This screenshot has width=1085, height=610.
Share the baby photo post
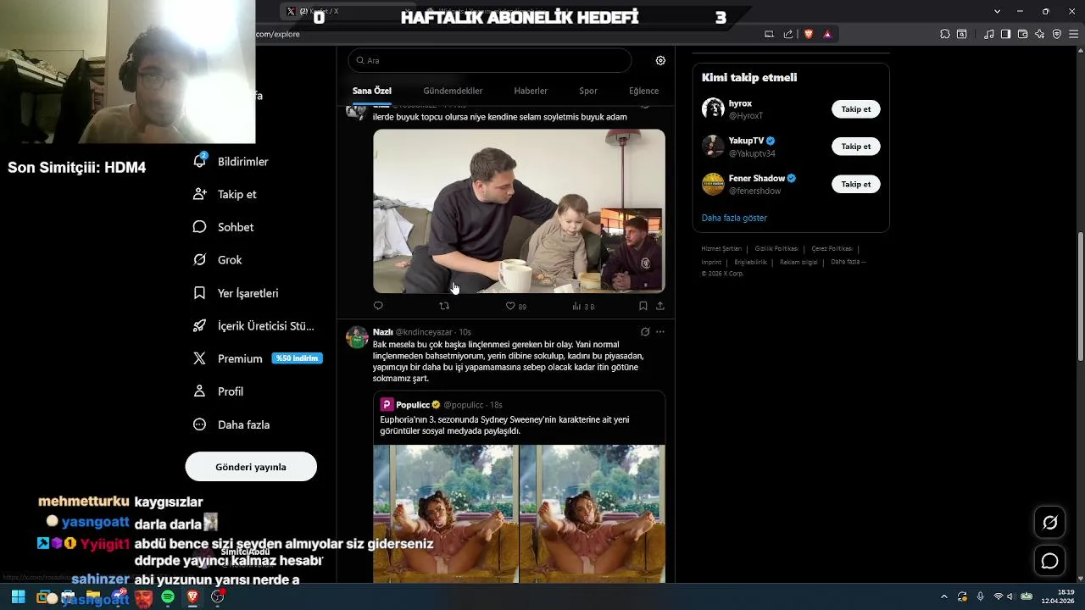[660, 306]
